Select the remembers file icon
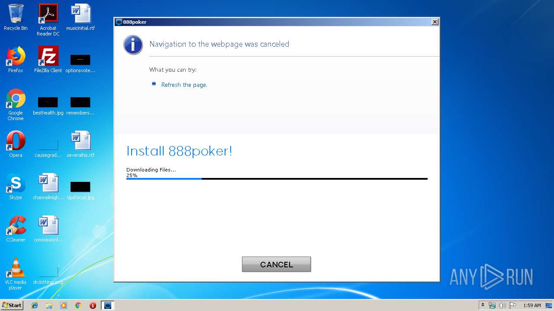Image resolution: width=554 pixels, height=311 pixels. (x=81, y=106)
